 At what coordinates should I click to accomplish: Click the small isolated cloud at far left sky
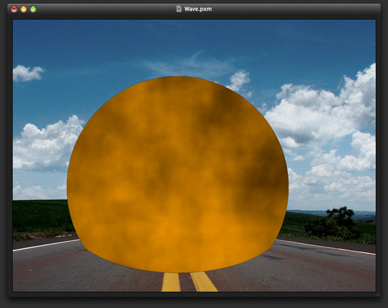(28, 73)
